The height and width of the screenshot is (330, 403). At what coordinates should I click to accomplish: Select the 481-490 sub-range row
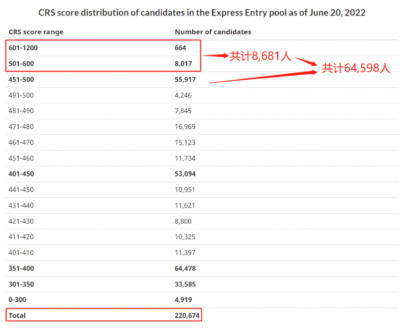[x=201, y=111]
